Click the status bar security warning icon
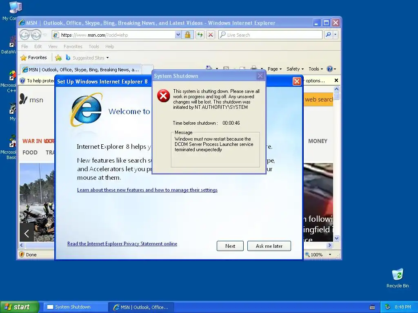 click(22, 255)
